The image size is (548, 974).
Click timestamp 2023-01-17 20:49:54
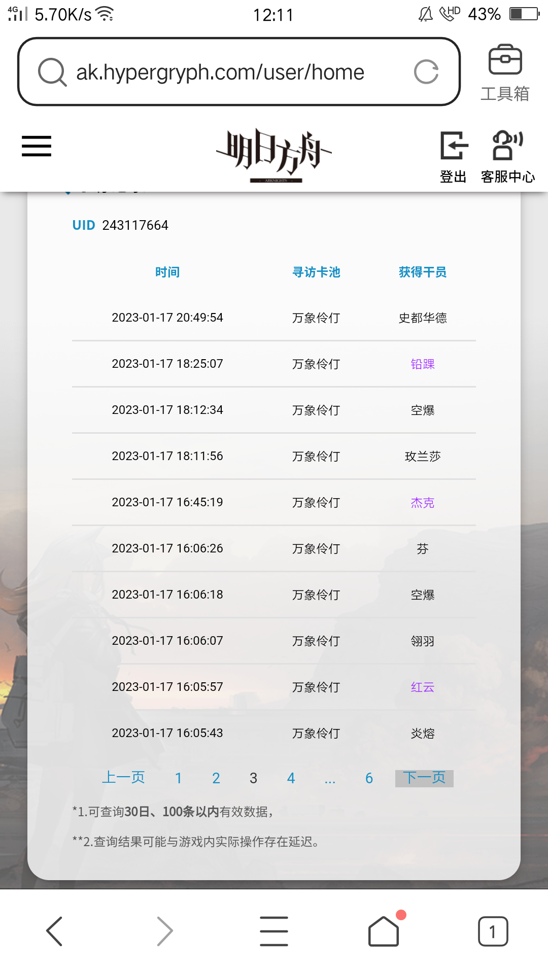point(167,318)
